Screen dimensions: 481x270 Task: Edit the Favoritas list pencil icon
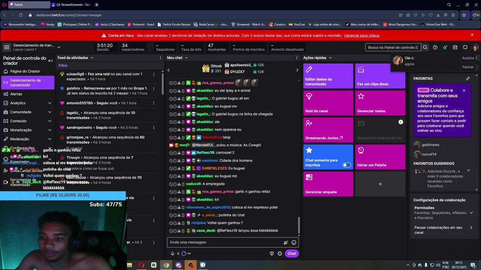[468, 78]
